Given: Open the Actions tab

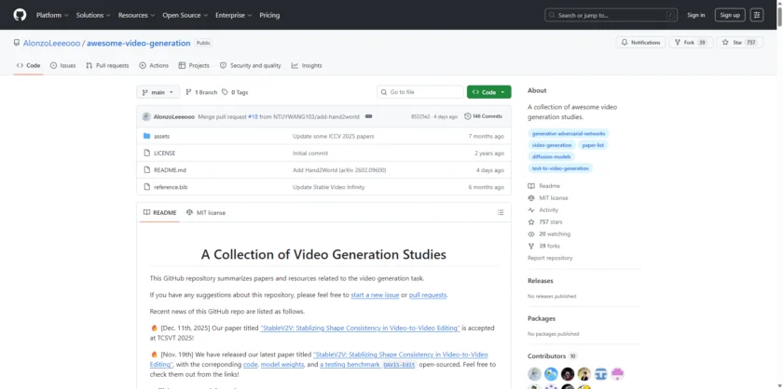Looking at the screenshot, I should [x=154, y=66].
